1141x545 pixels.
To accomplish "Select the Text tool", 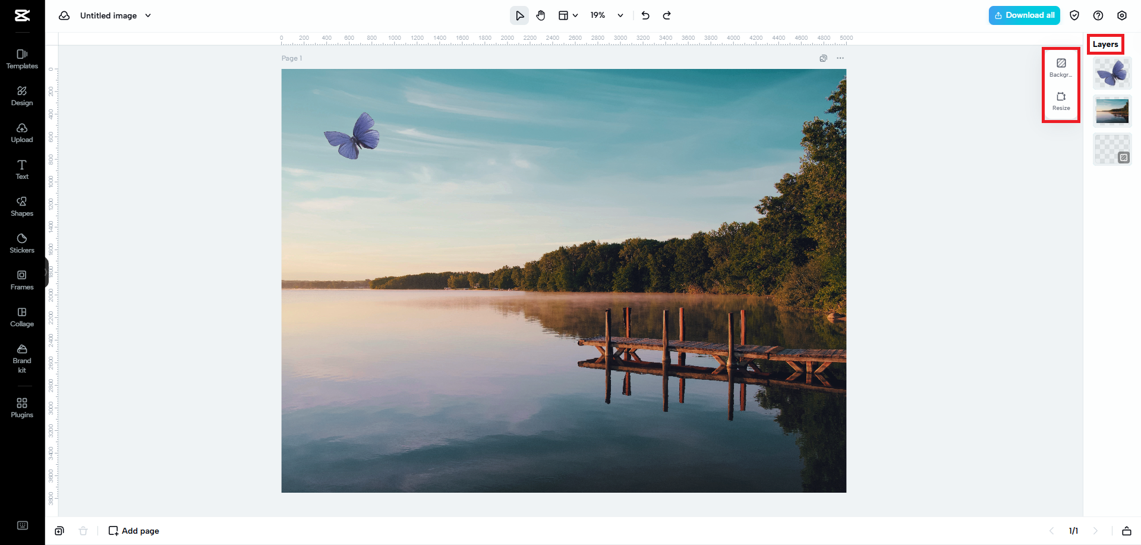I will pyautogui.click(x=22, y=169).
